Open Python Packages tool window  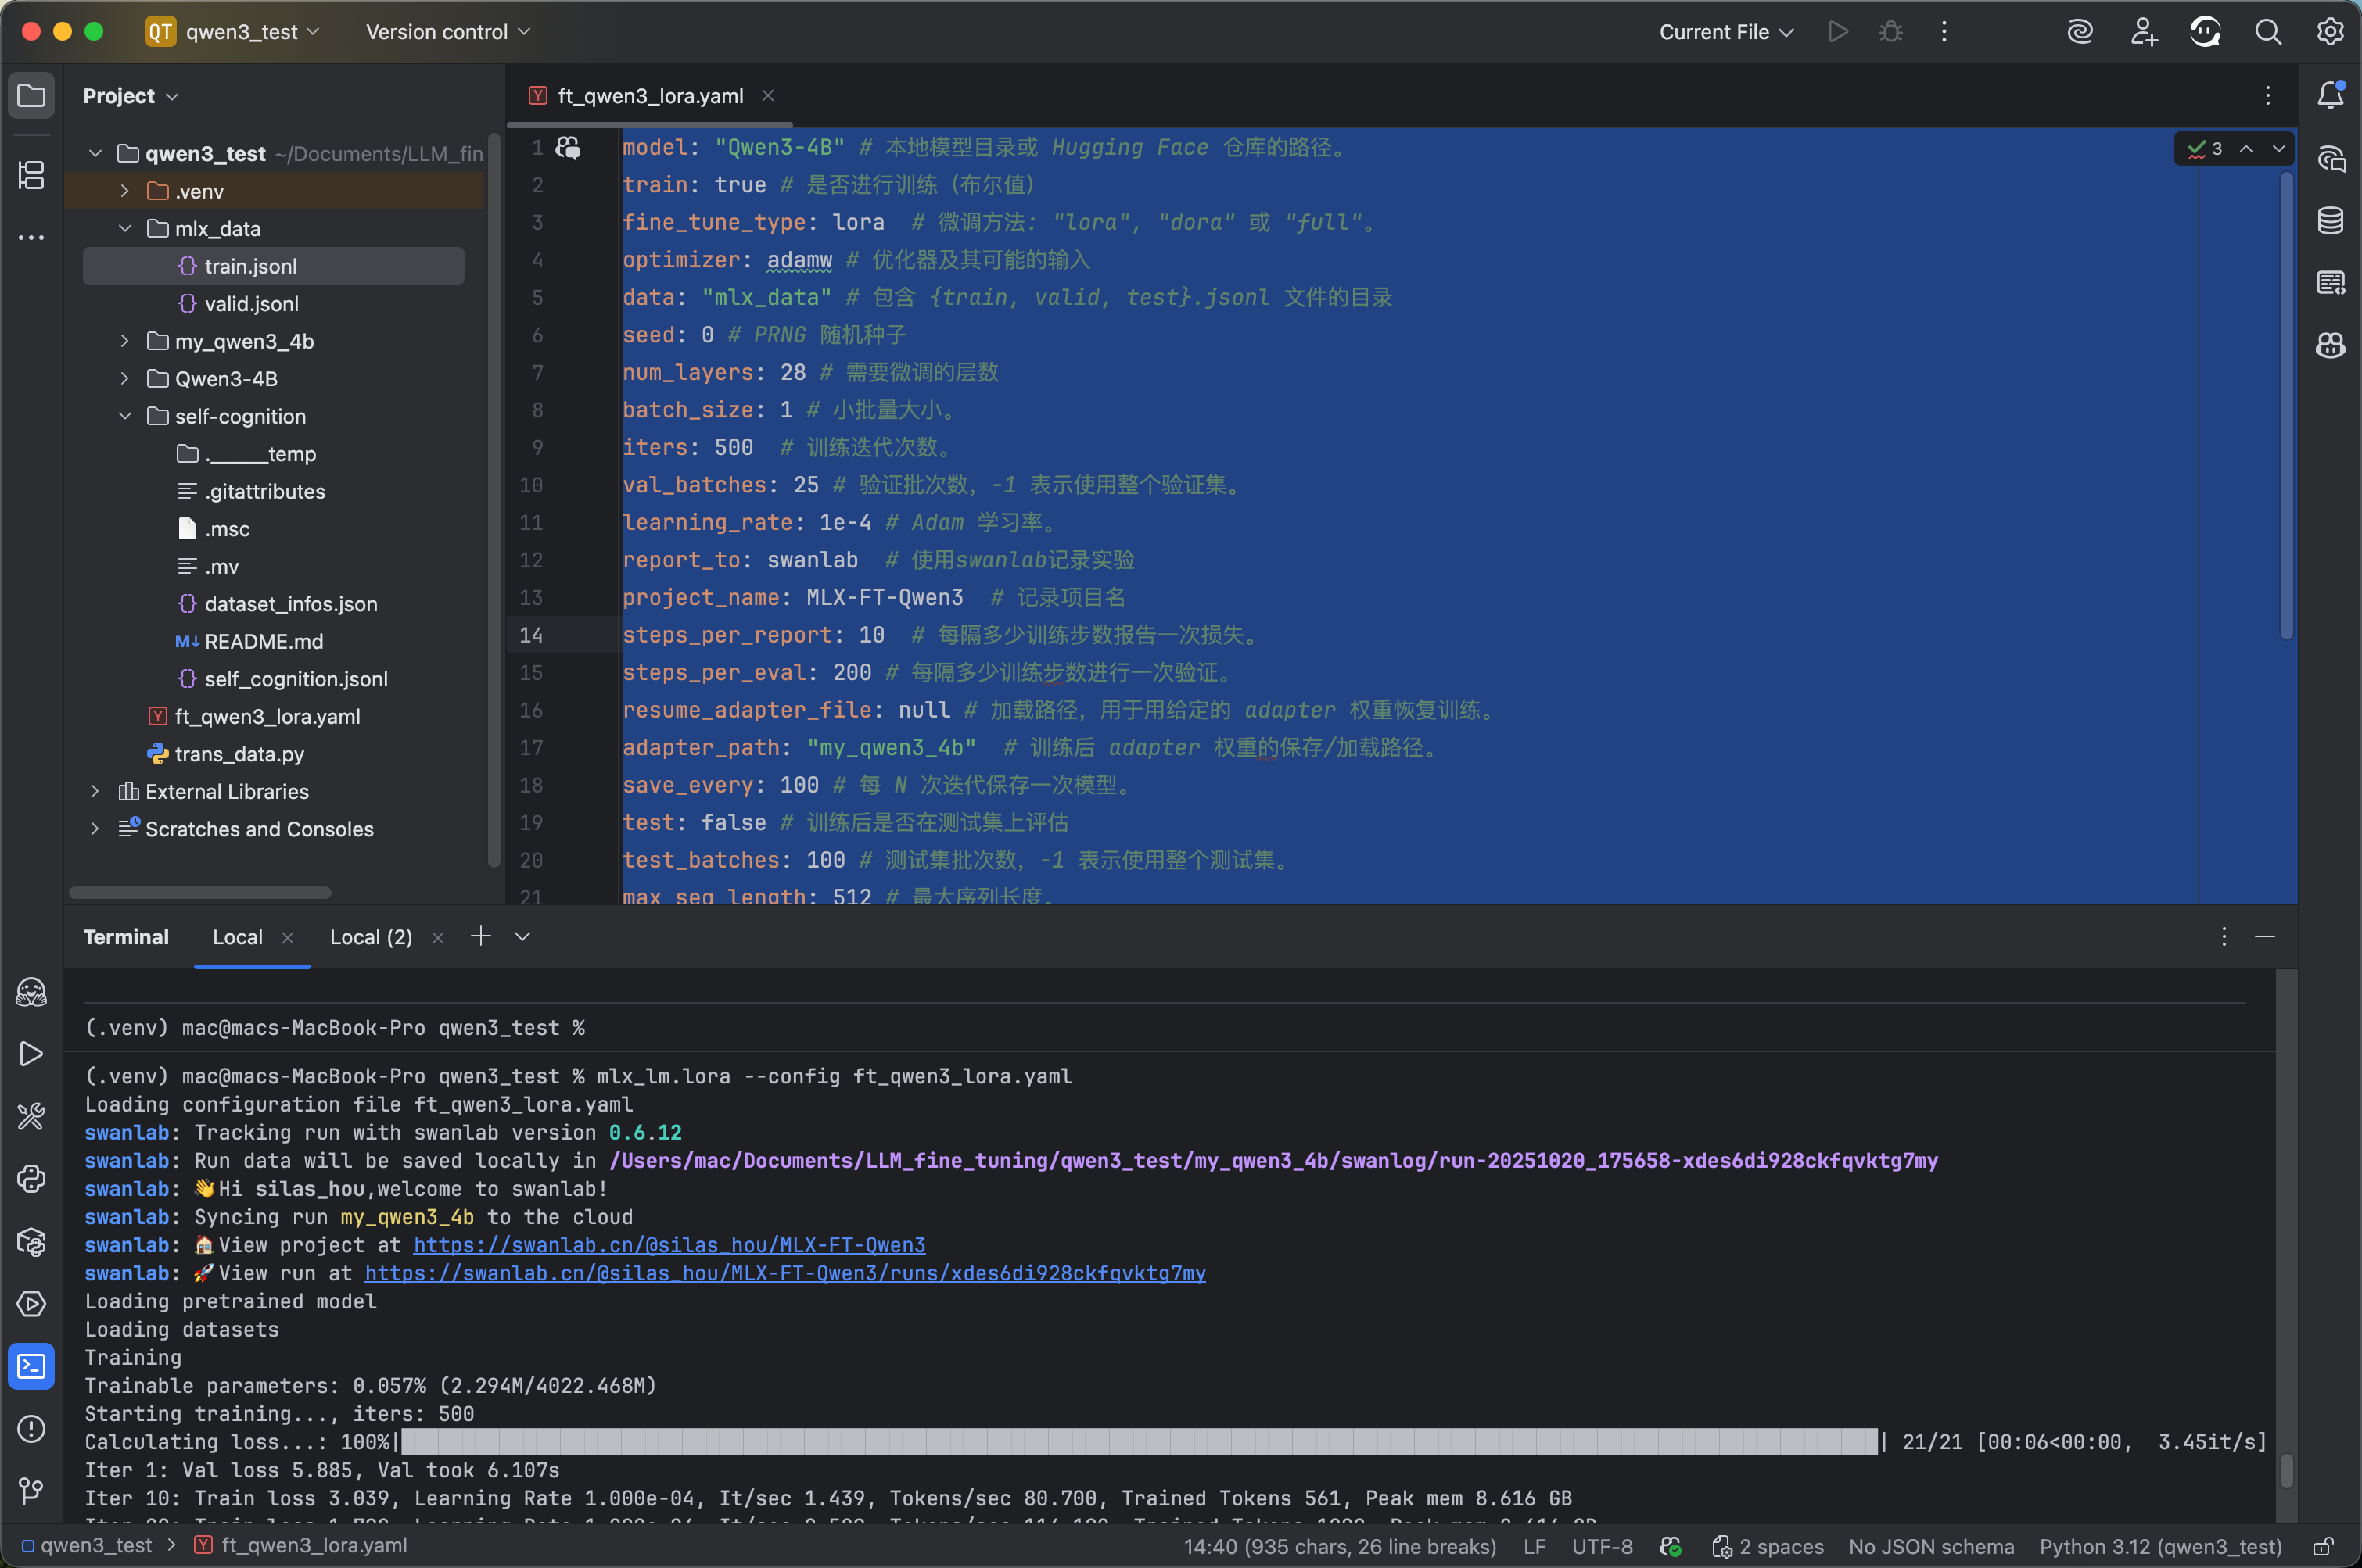pyautogui.click(x=31, y=1242)
